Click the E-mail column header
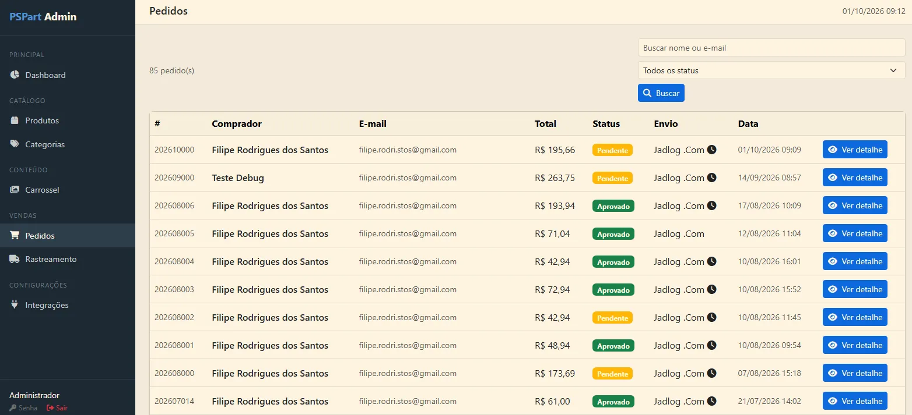The width and height of the screenshot is (912, 415). (373, 123)
